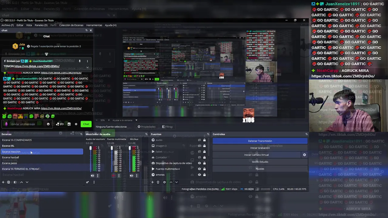
Task: Float the chat dock with its pop-out icon
Action: (x=86, y=30)
